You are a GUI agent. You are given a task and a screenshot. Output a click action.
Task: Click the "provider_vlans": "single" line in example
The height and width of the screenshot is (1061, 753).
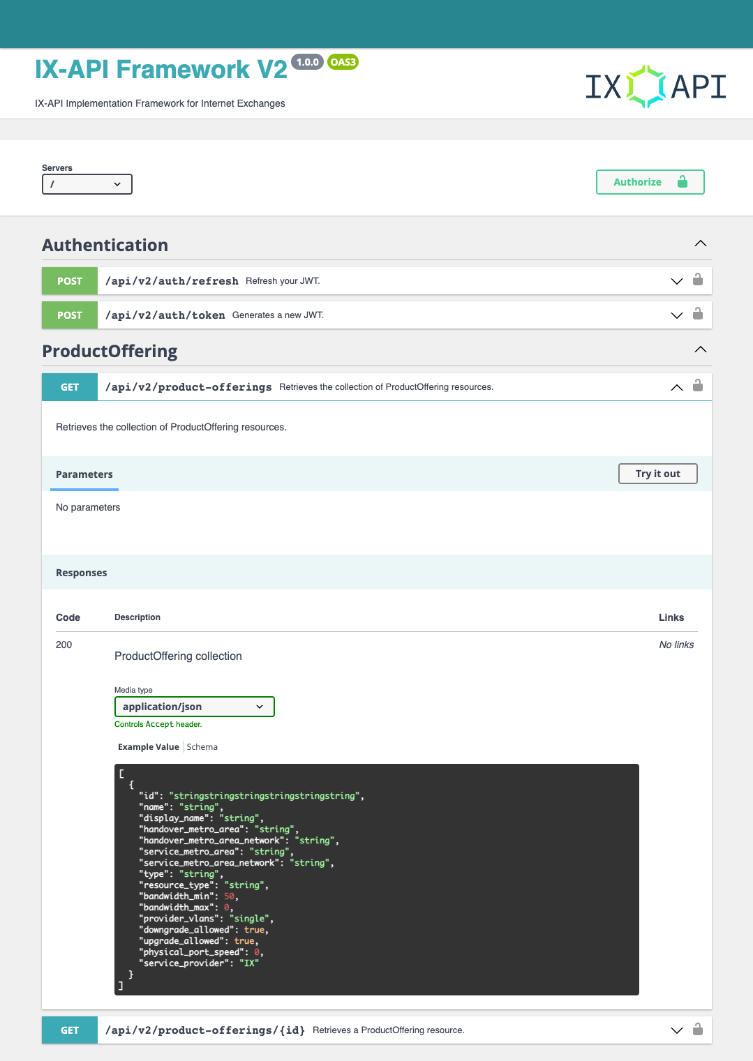[206, 919]
